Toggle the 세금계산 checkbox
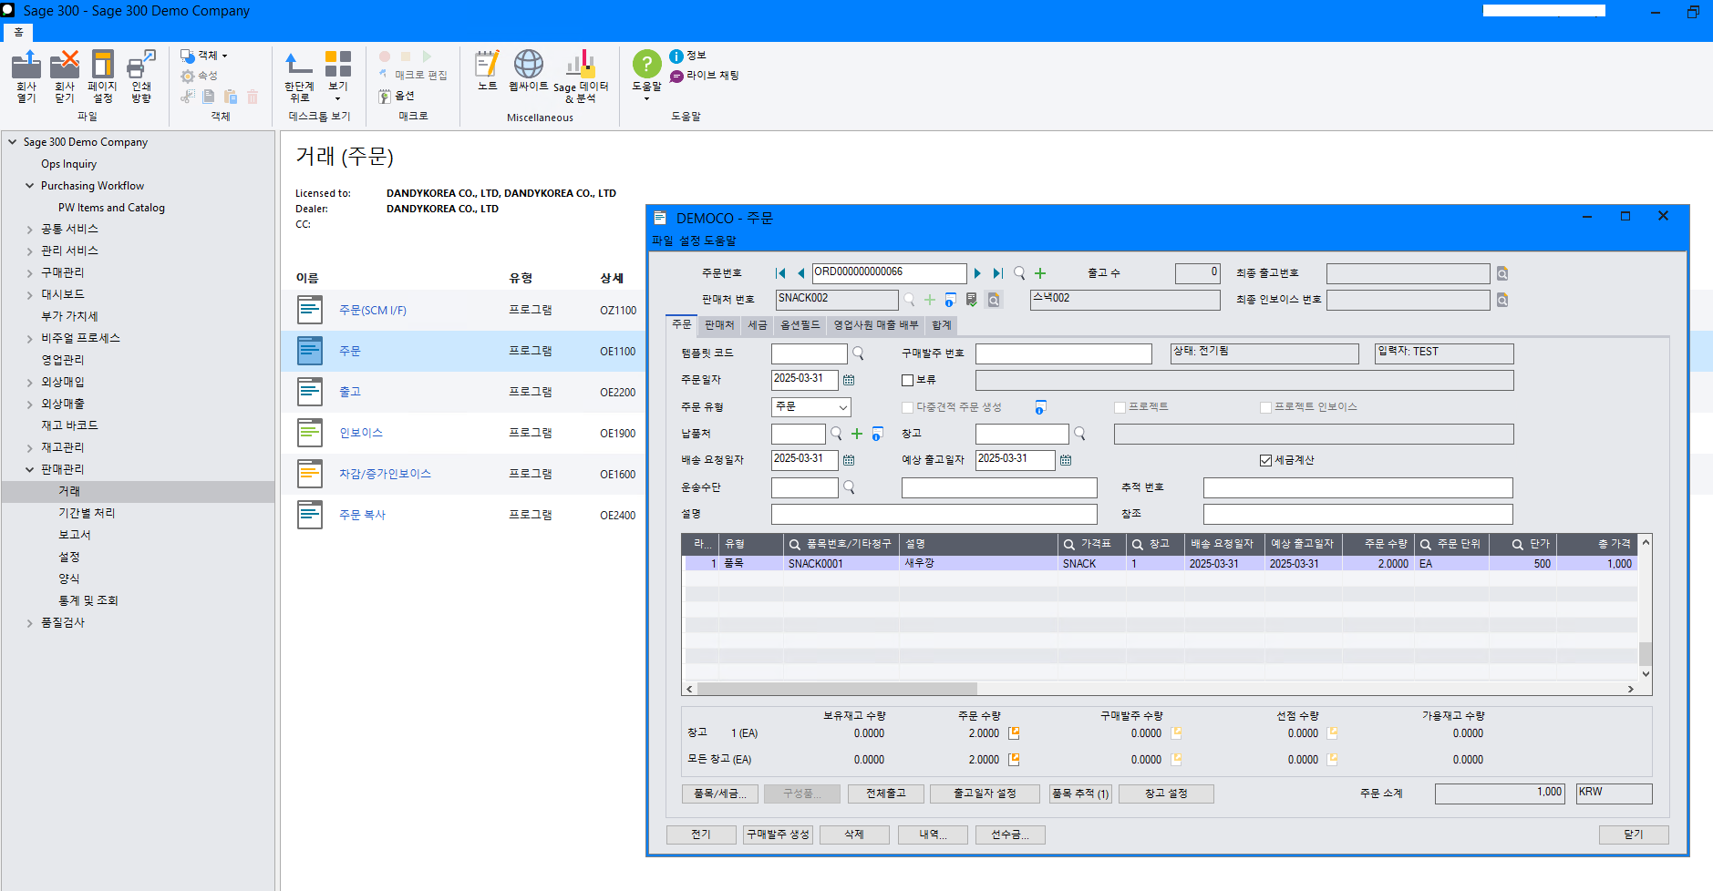 click(x=1265, y=460)
